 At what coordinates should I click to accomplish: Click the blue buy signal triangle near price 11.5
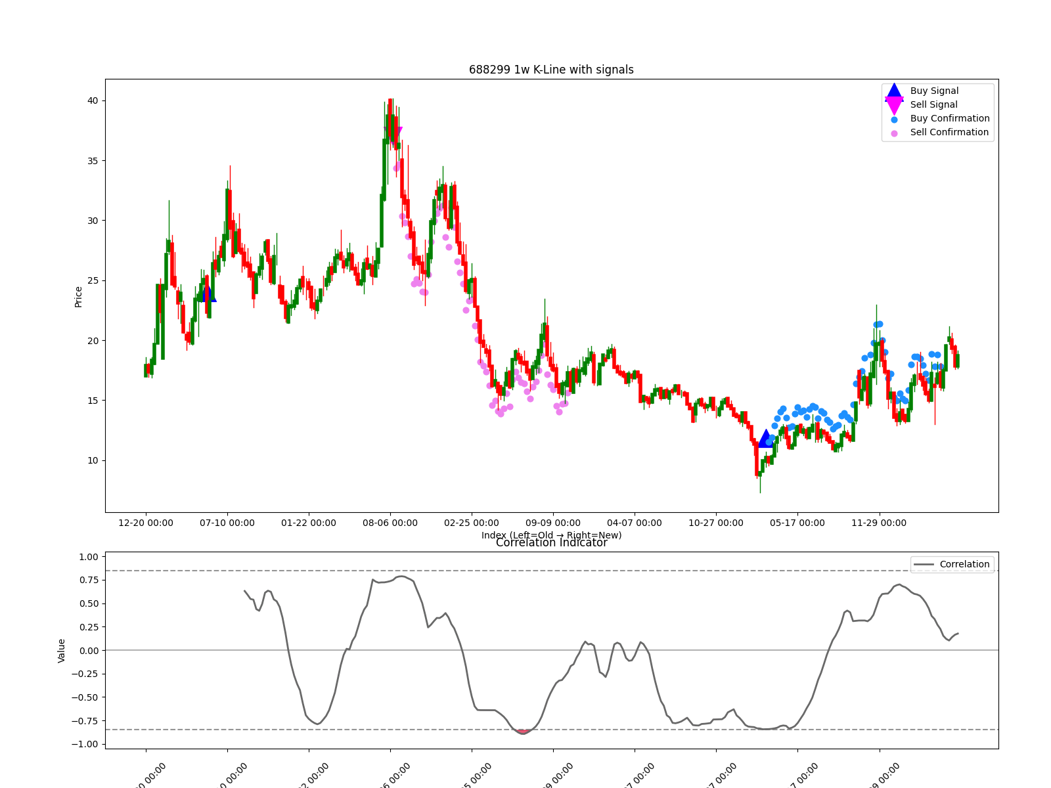(765, 439)
